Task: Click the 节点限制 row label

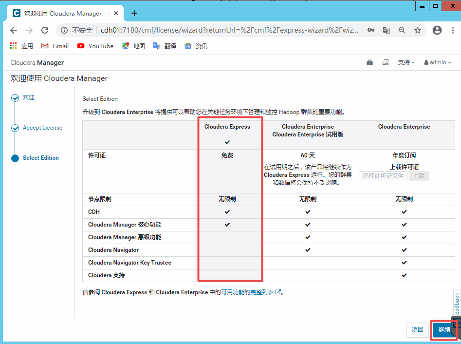Action: pos(100,199)
